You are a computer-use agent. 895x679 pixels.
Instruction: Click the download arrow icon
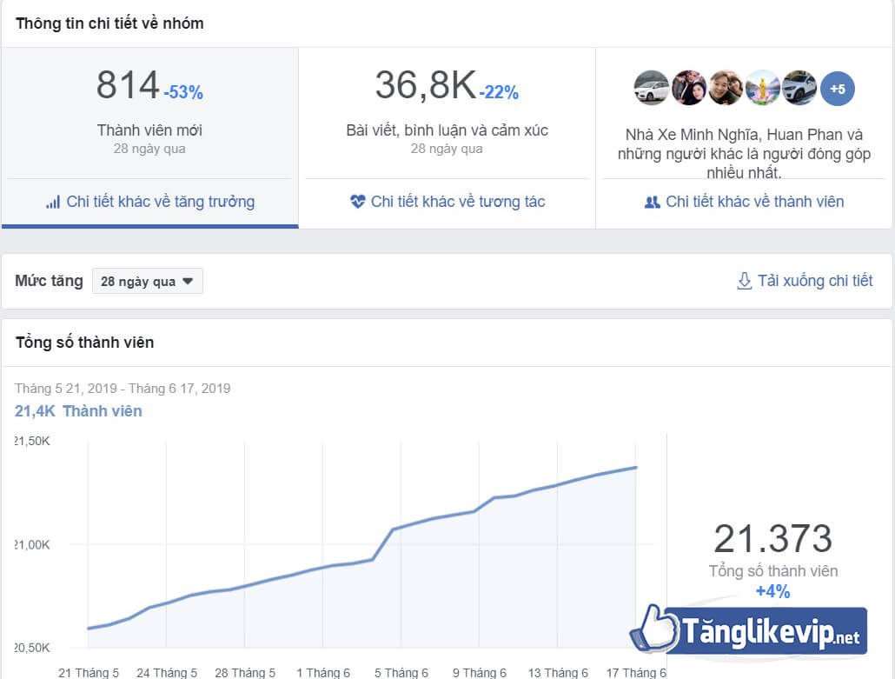(744, 280)
